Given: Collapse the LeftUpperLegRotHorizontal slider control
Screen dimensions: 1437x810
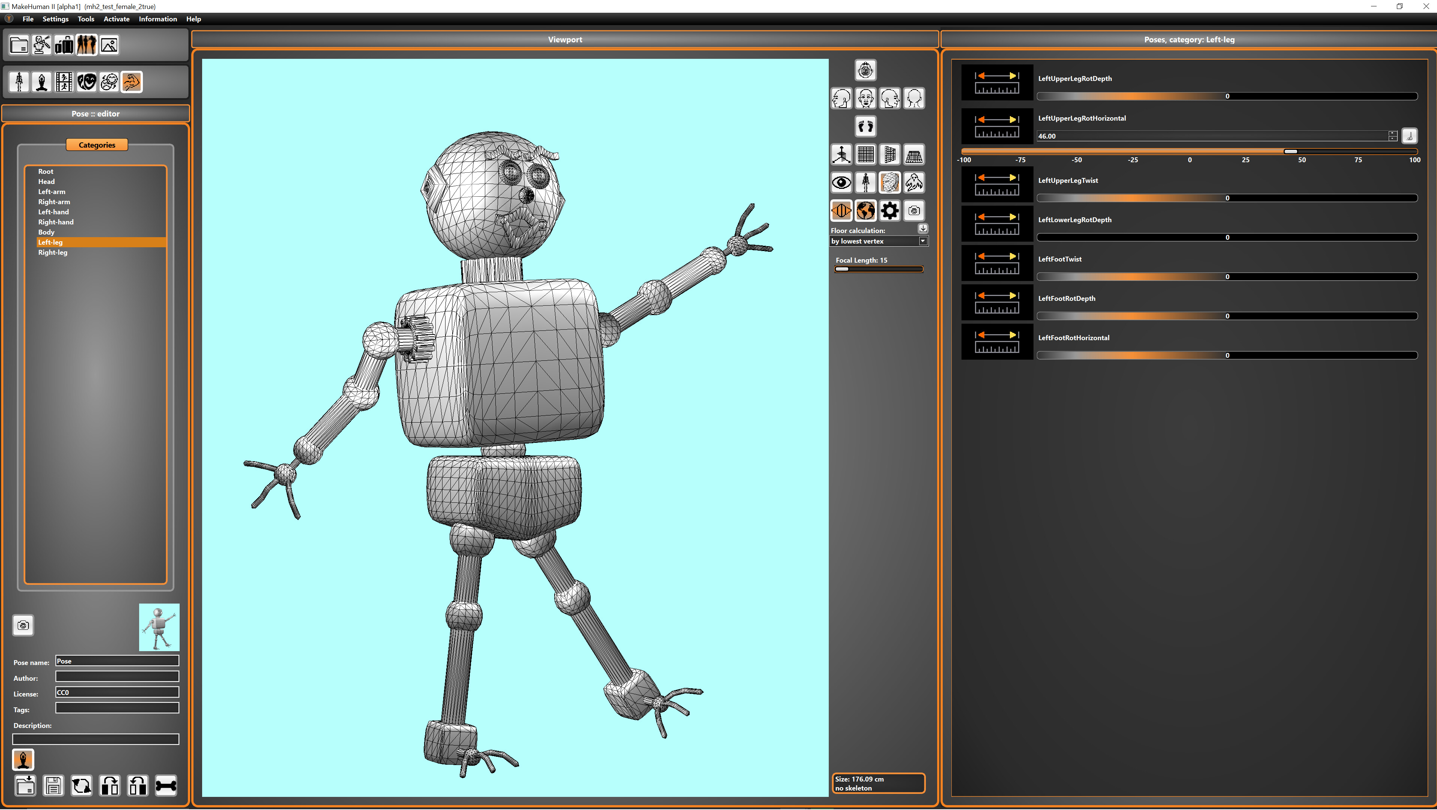Looking at the screenshot, I should coord(997,127).
